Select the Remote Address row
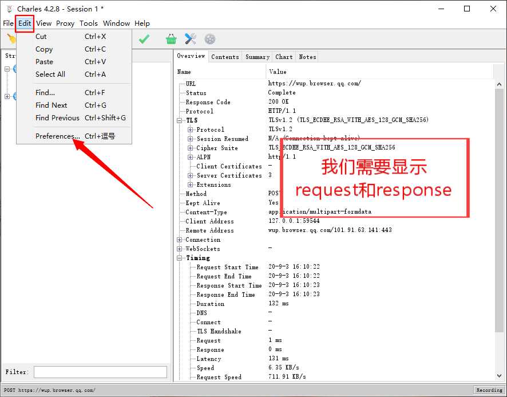This screenshot has height=397, width=507. [335, 230]
